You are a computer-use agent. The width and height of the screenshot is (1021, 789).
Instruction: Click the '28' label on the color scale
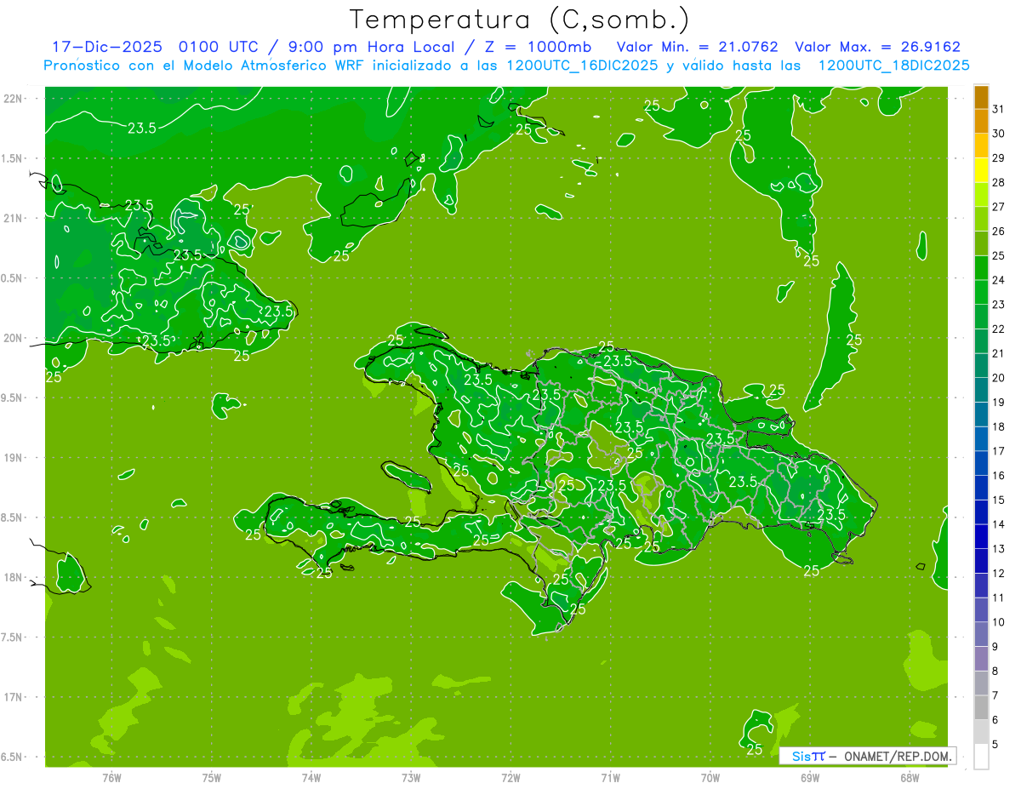[999, 182]
